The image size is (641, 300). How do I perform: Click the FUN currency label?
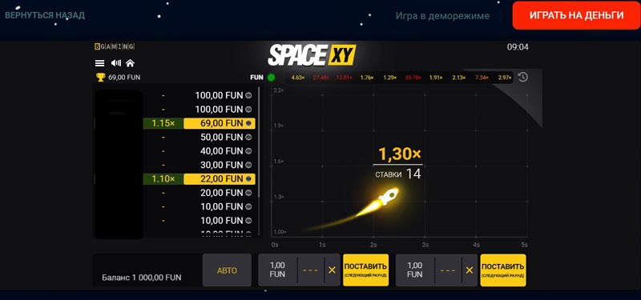256,77
